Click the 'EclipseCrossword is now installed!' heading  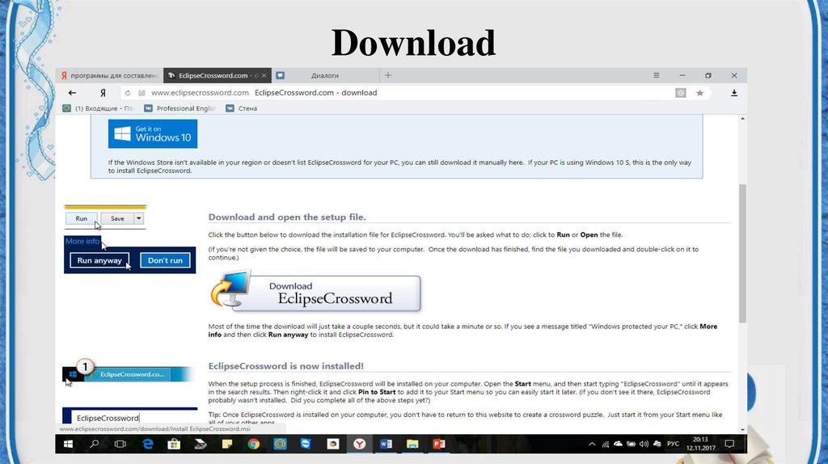coord(285,366)
